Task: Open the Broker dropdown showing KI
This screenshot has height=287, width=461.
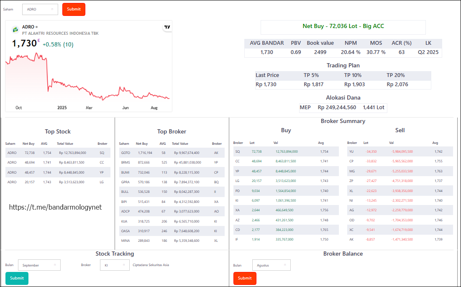Action: click(115, 265)
